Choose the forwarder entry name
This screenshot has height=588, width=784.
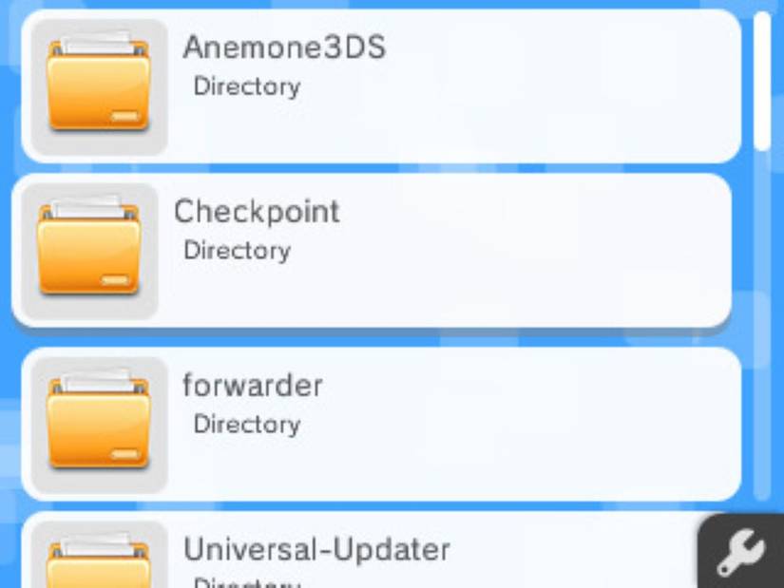253,386
